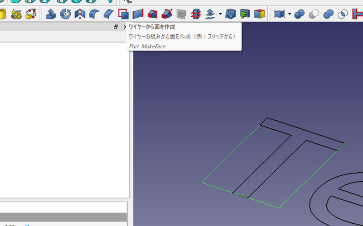Select the Thickness tool

pos(231,14)
